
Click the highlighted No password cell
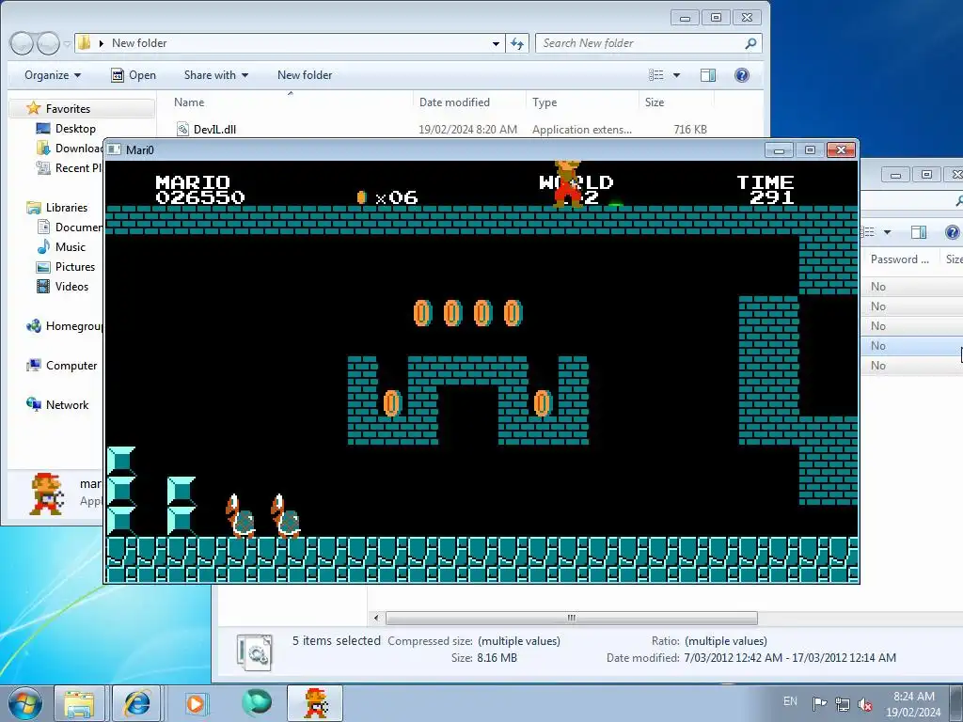(x=878, y=346)
